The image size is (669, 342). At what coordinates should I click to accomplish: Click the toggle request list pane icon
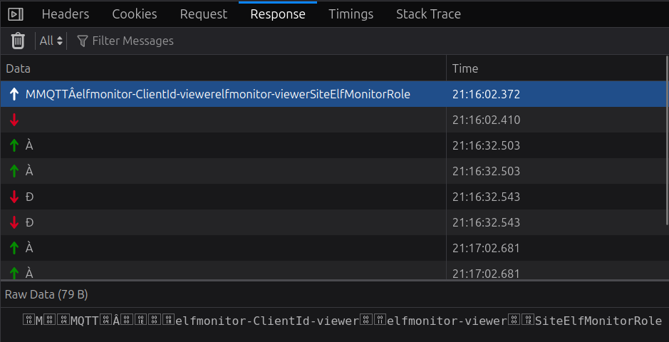16,14
